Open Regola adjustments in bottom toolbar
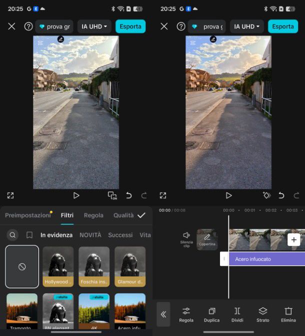Screen dimensions: 305x336 (x=186, y=314)
